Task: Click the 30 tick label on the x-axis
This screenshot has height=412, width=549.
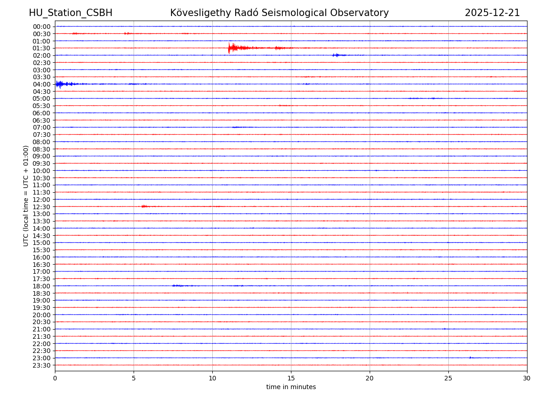Action: pos(527,378)
